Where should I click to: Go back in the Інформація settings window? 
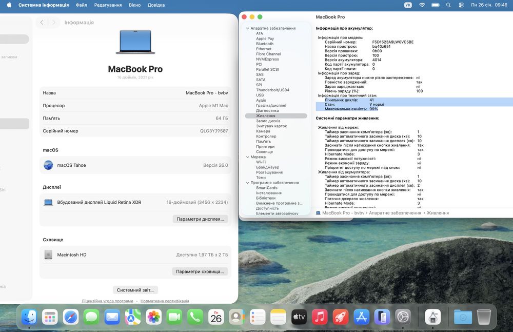coord(42,22)
